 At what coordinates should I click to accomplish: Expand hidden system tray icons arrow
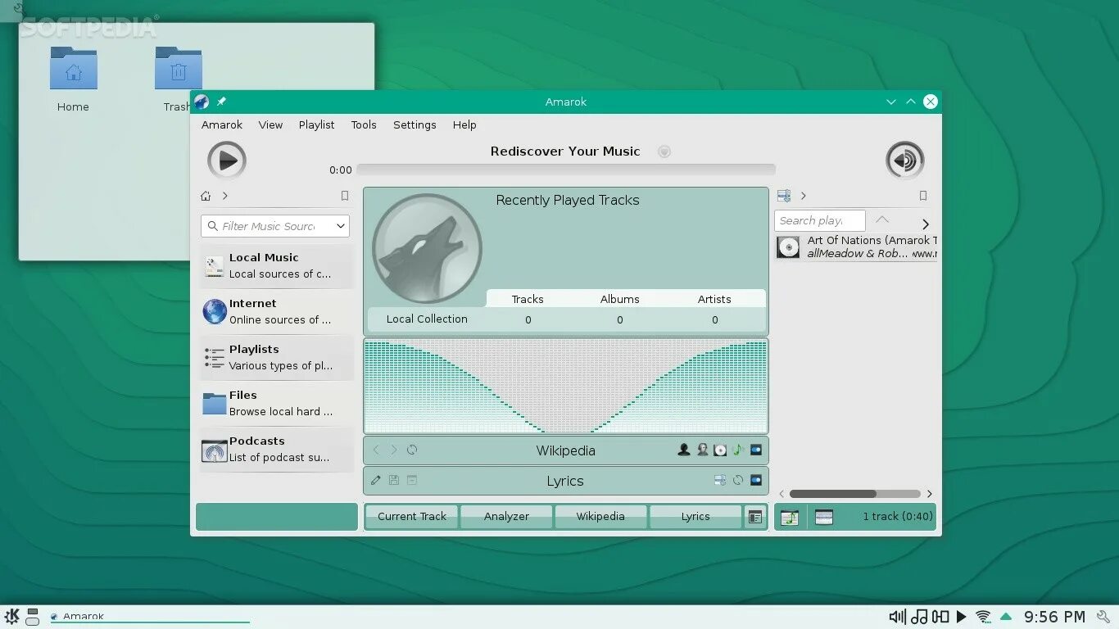[1006, 617]
